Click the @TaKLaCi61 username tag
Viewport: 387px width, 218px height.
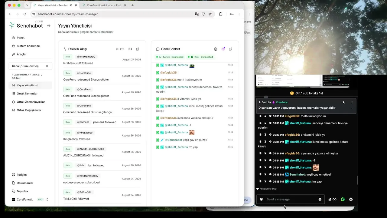click(84, 192)
